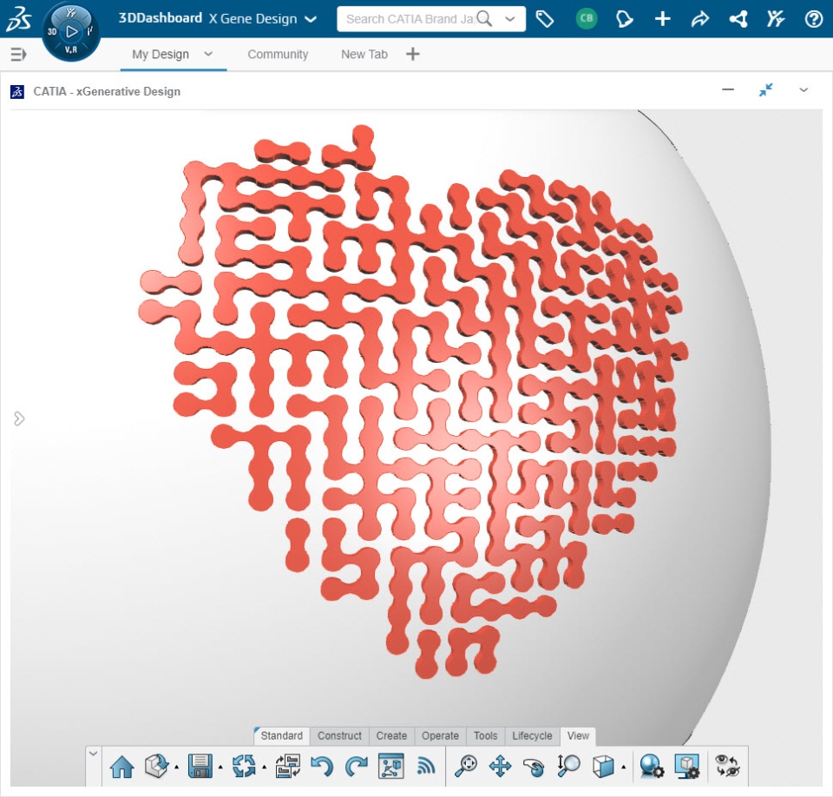The image size is (833, 797).
Task: Open the 3D compass play button
Action: [71, 32]
